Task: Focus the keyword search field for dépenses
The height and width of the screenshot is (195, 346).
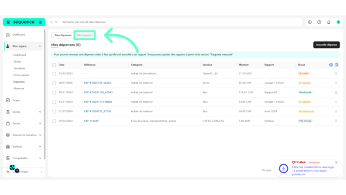Action: 181,22
